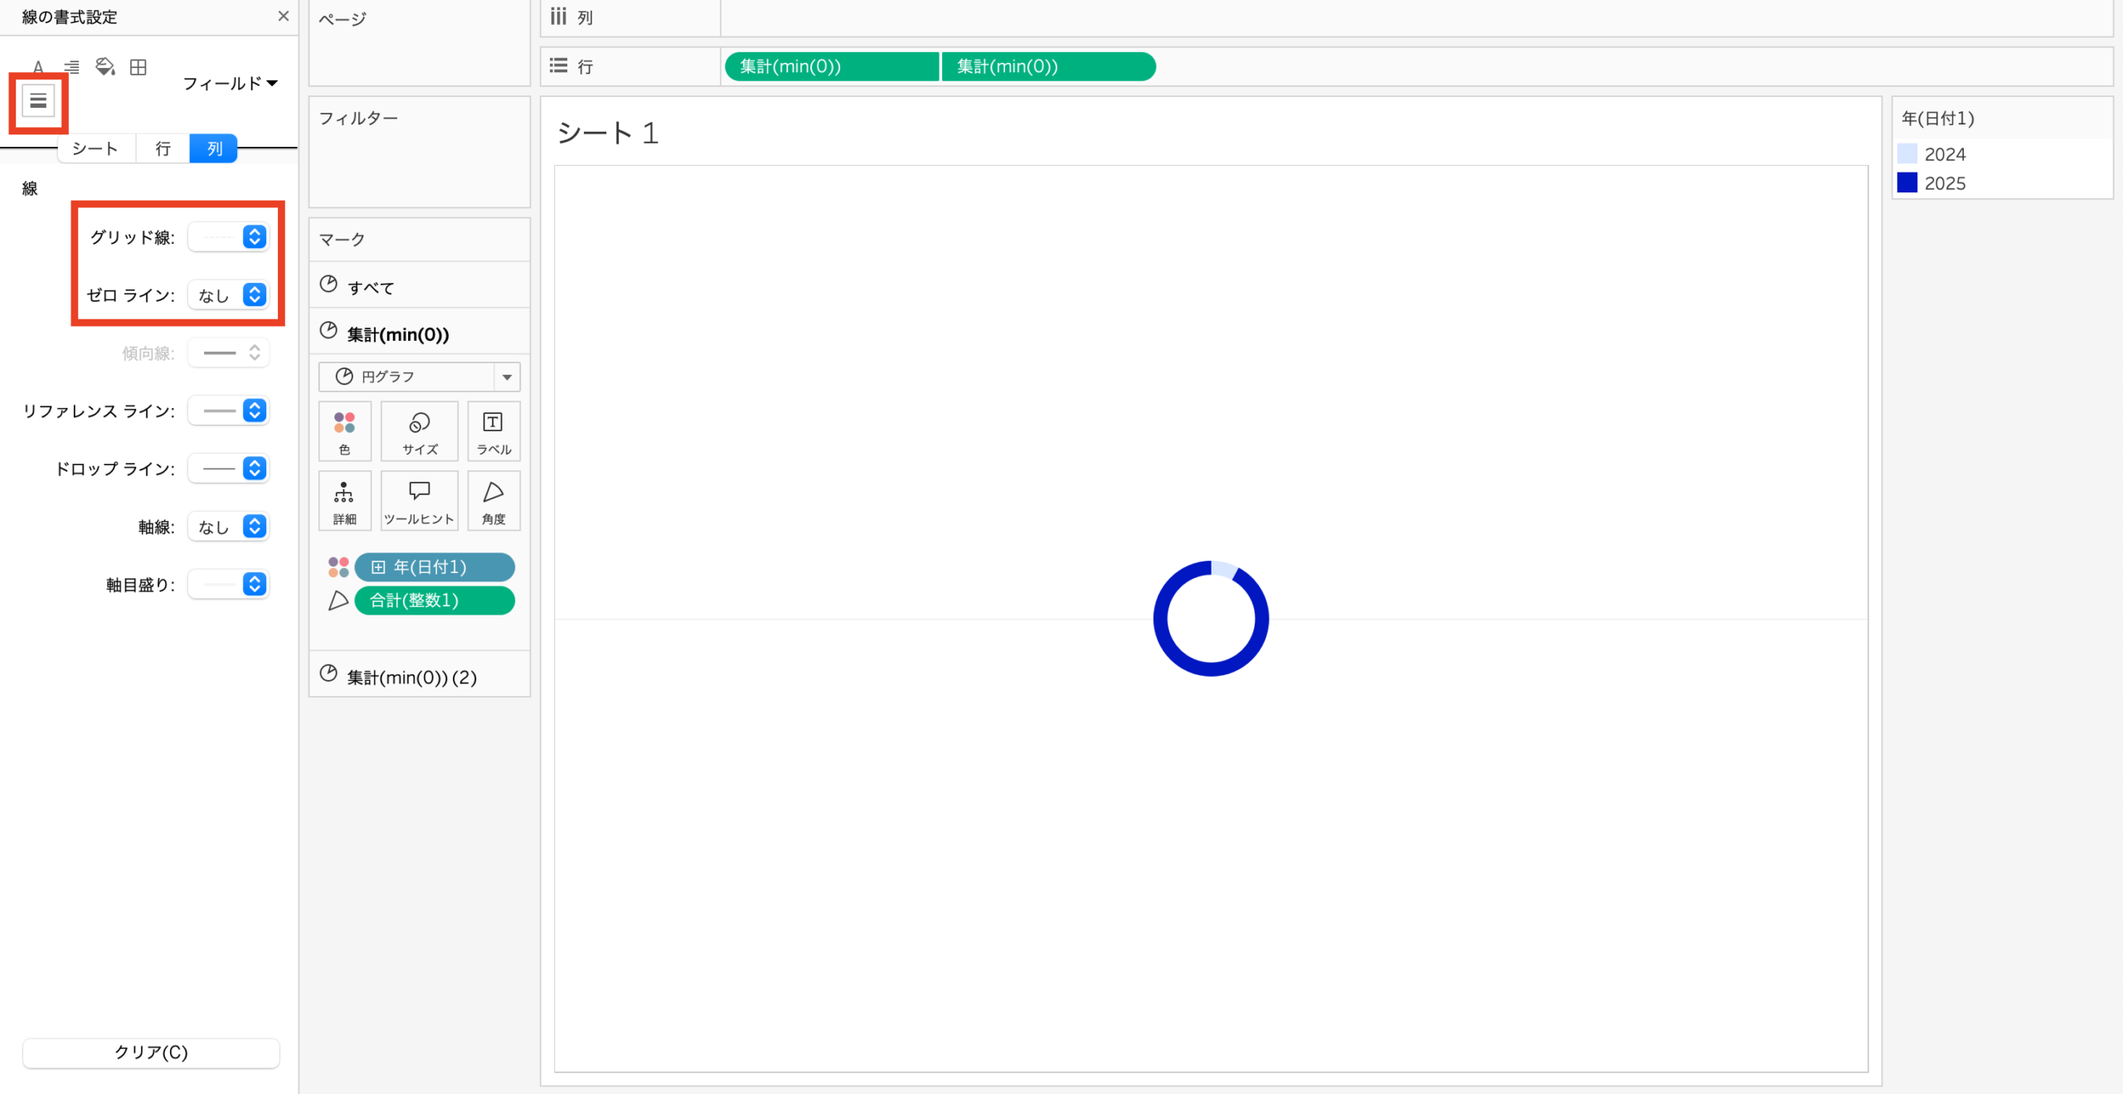The image size is (2123, 1094).
Task: Click the Angle mark card button
Action: click(493, 501)
